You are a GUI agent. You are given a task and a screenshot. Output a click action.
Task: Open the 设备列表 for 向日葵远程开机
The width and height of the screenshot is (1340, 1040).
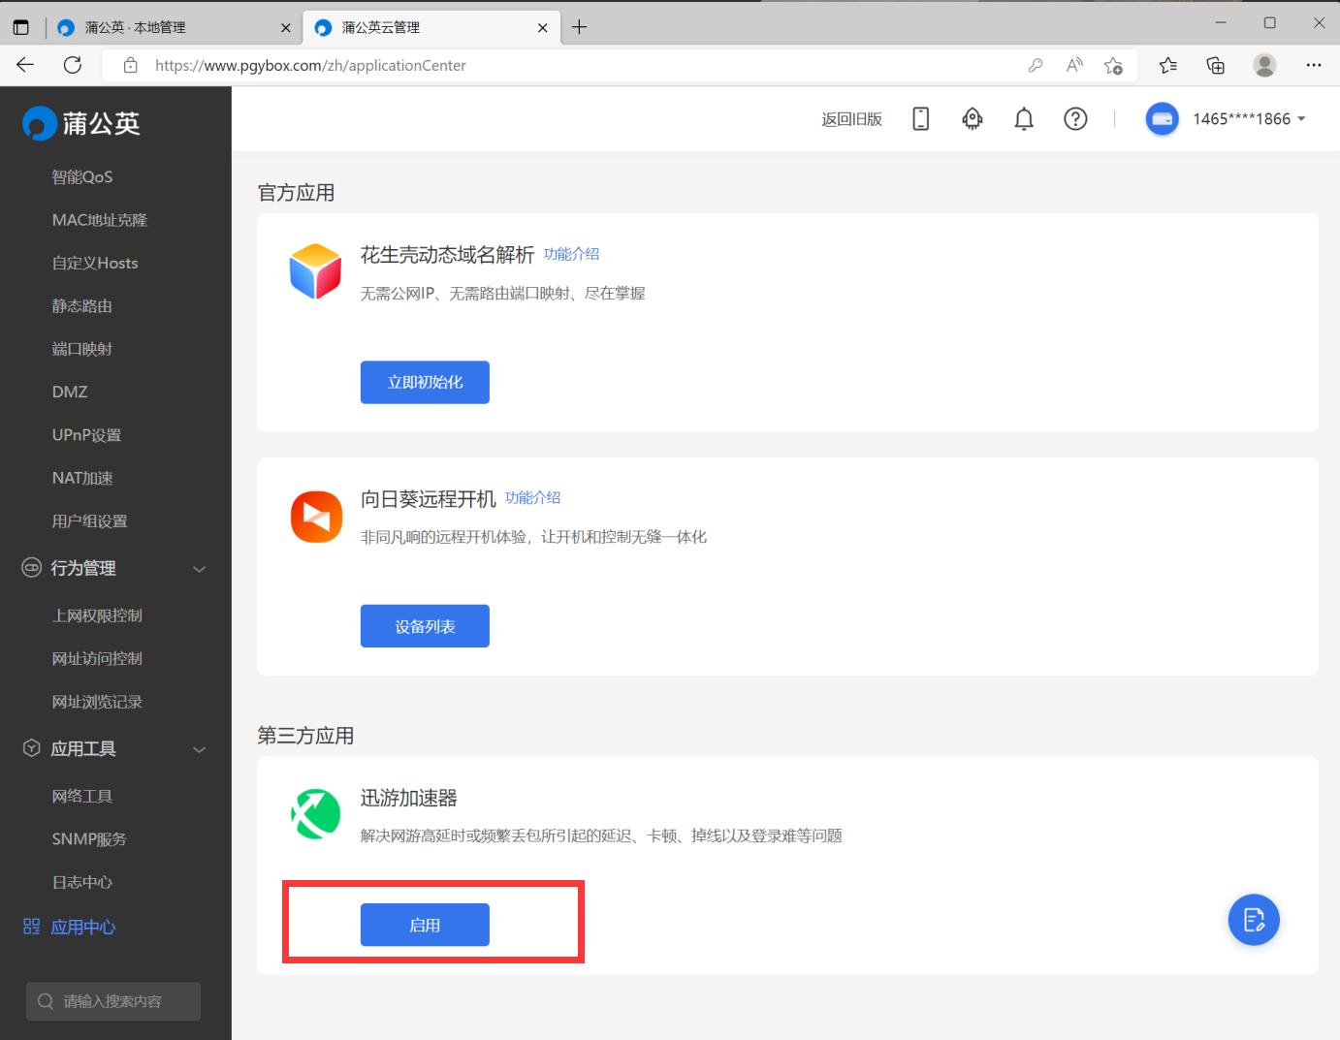pos(425,625)
